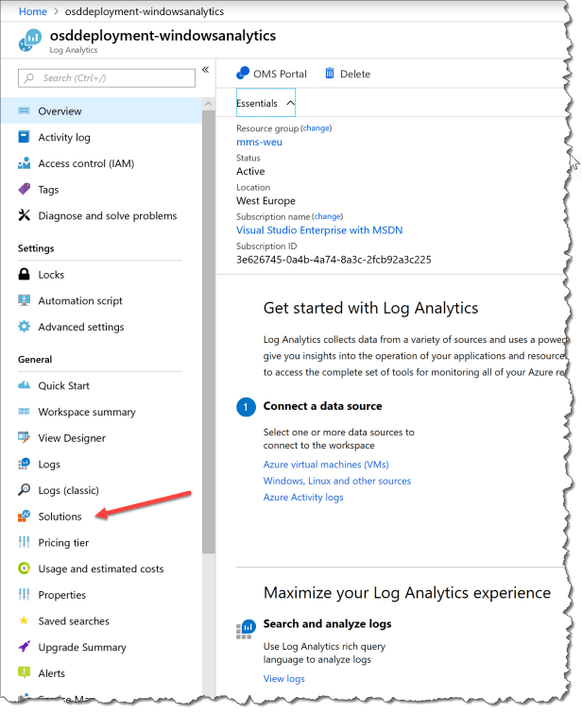Open the Overview menu item
This screenshot has height=713, width=582.
(x=101, y=110)
